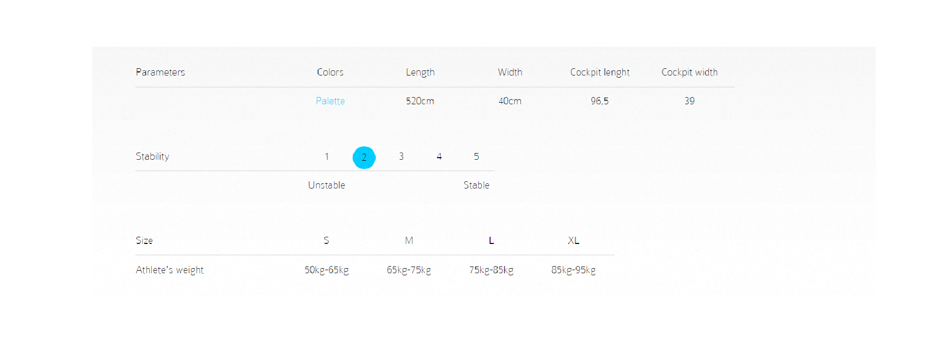940x340 pixels.
Task: Click the Cockpit lenght column header
Action: pyautogui.click(x=600, y=73)
